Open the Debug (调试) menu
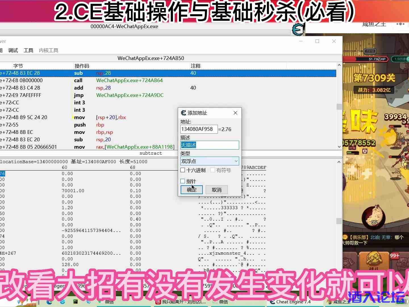The width and height of the screenshot is (409, 307). coord(13,50)
